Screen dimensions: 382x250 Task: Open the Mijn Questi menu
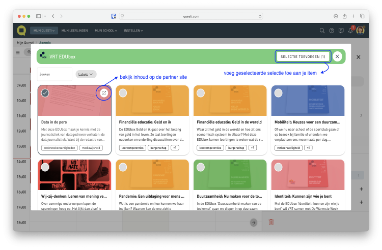[x=44, y=30]
